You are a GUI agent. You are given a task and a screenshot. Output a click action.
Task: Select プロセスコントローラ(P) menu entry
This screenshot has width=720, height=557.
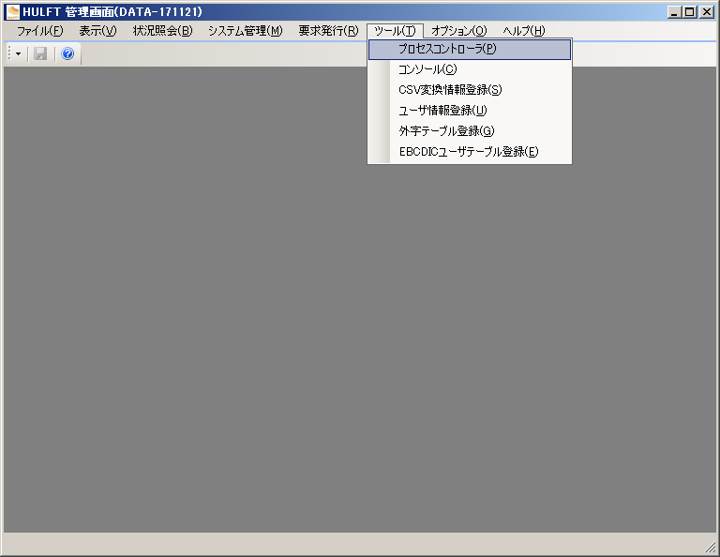470,49
